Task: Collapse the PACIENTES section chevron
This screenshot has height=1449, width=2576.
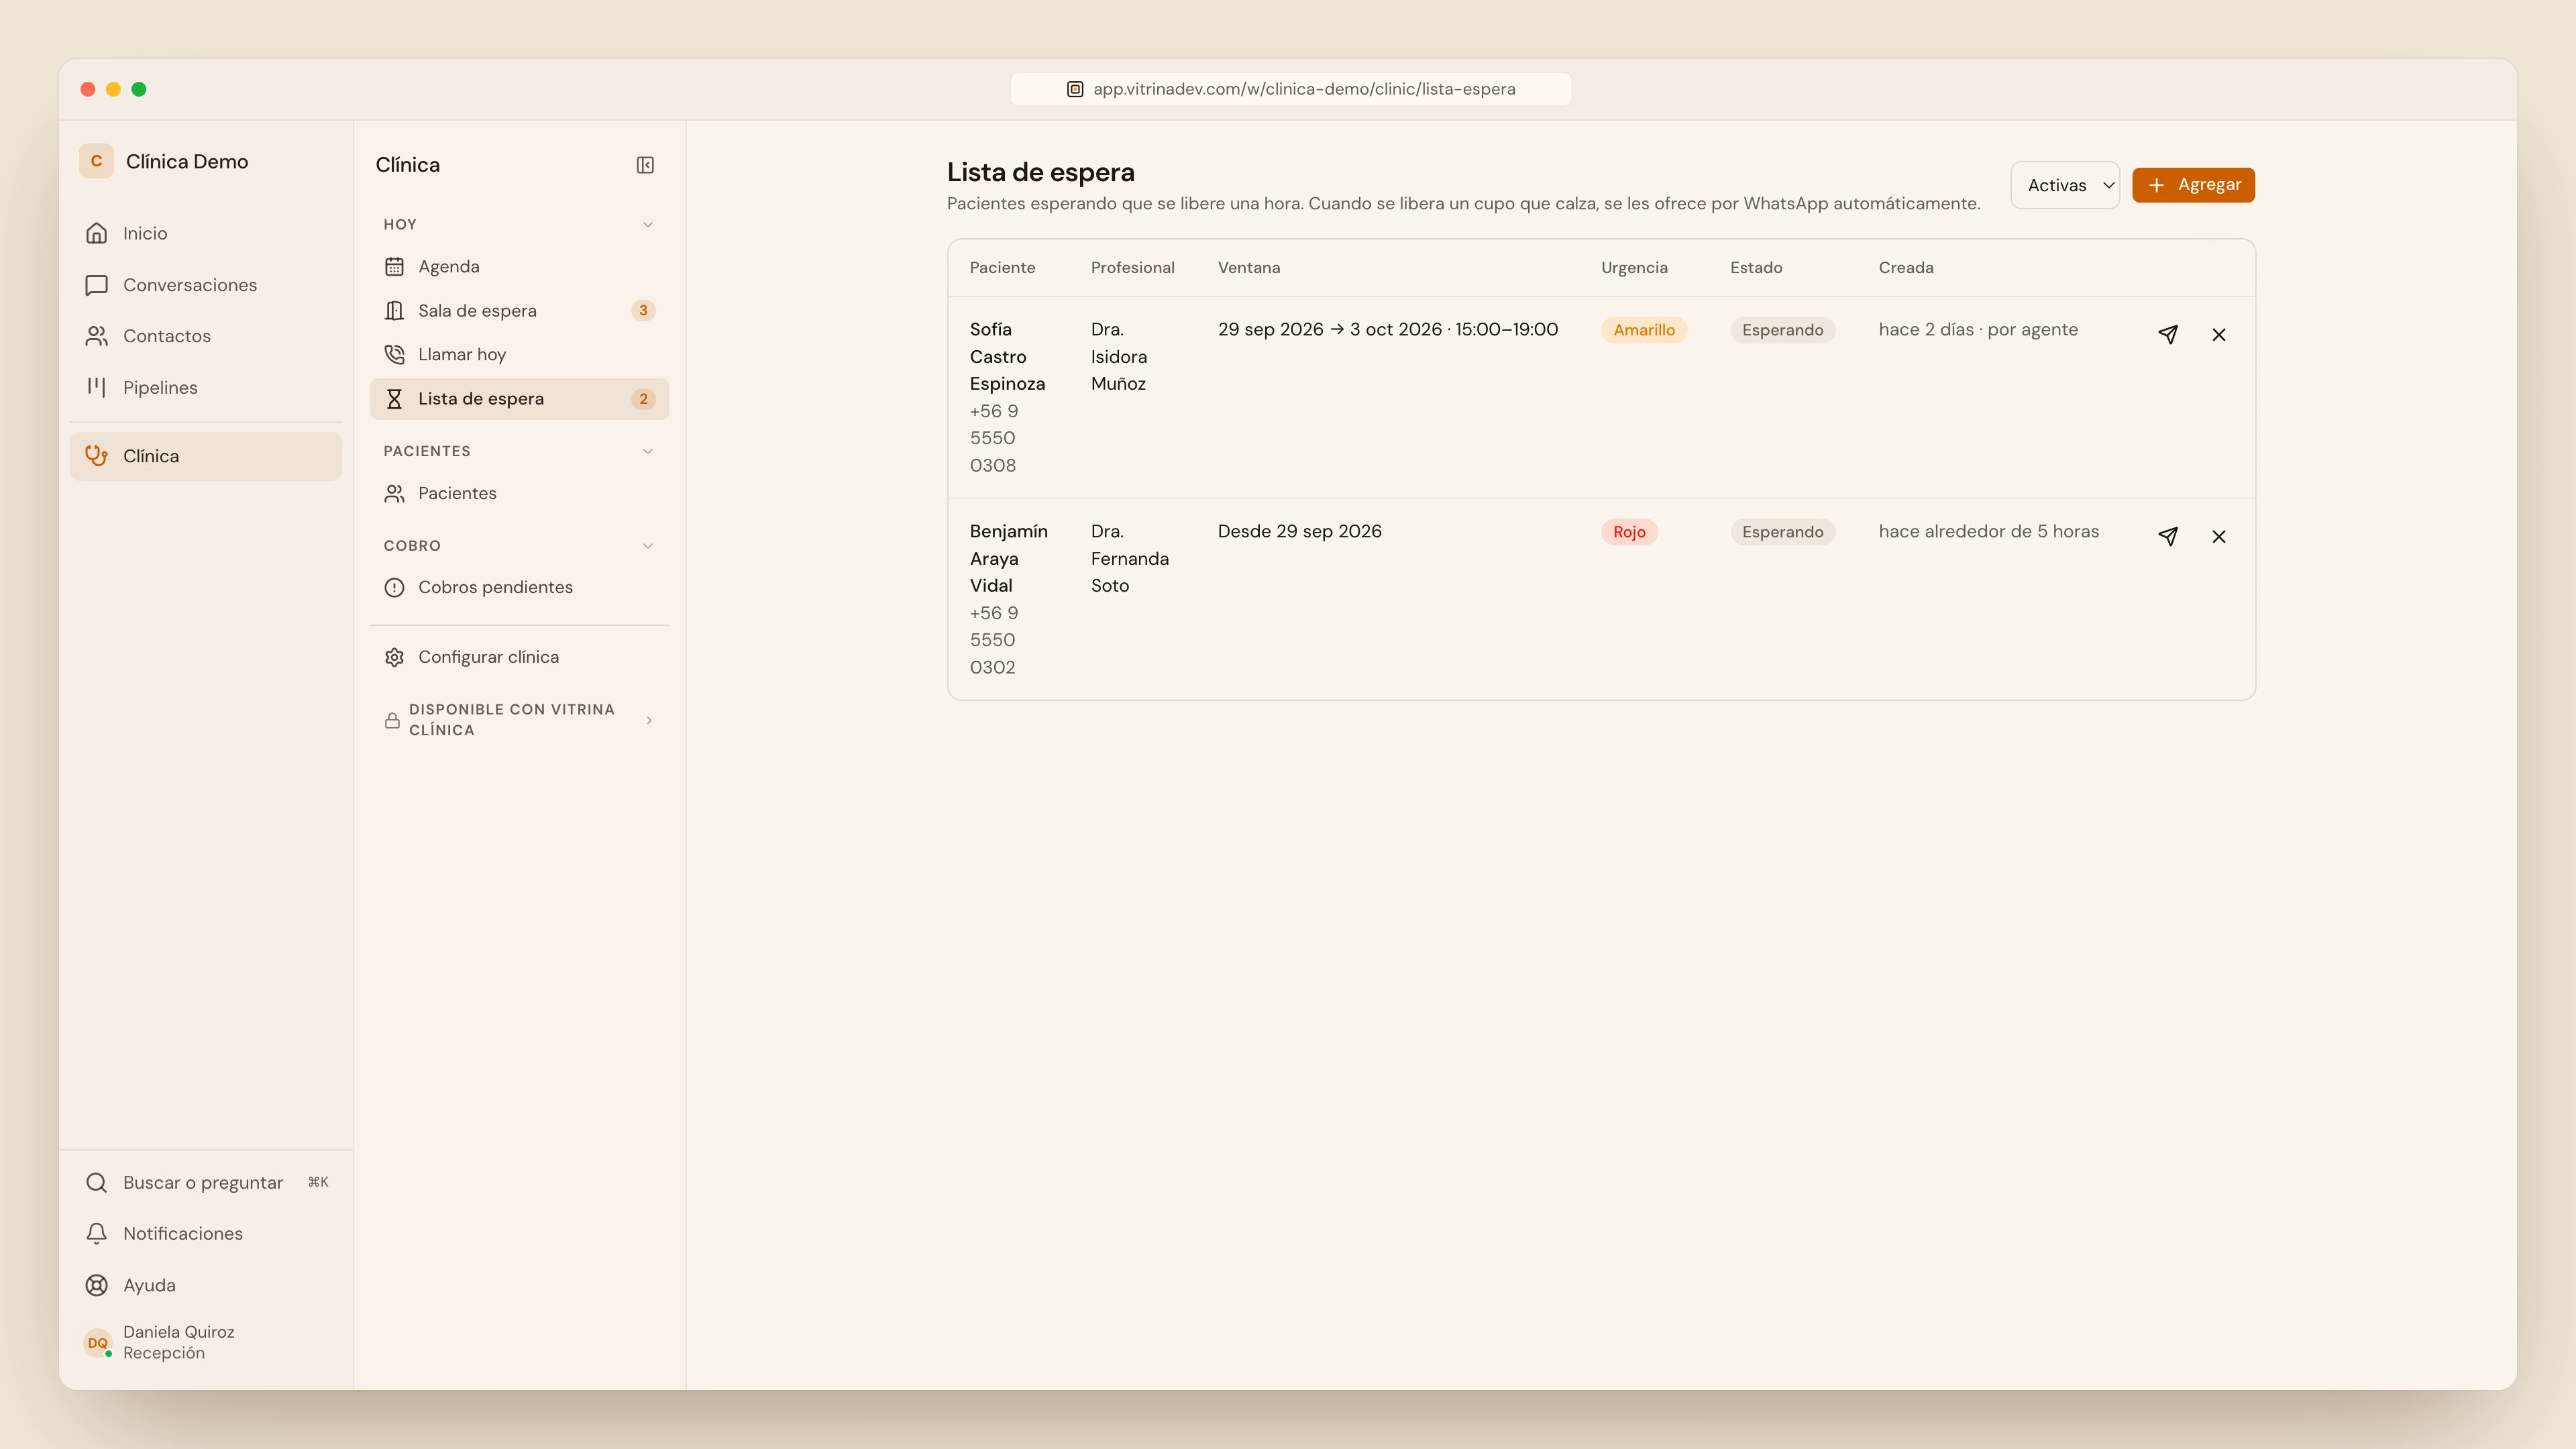Action: [648, 451]
